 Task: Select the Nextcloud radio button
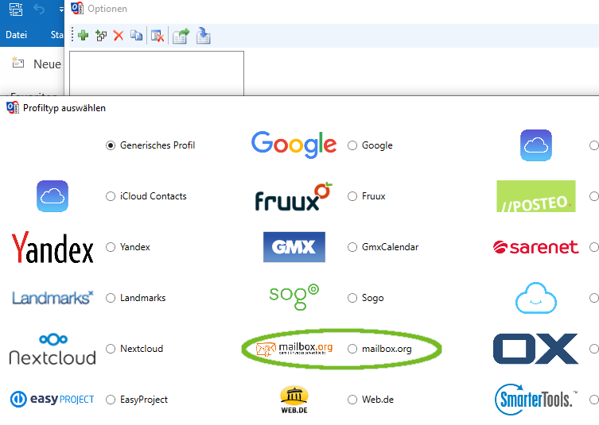(111, 349)
